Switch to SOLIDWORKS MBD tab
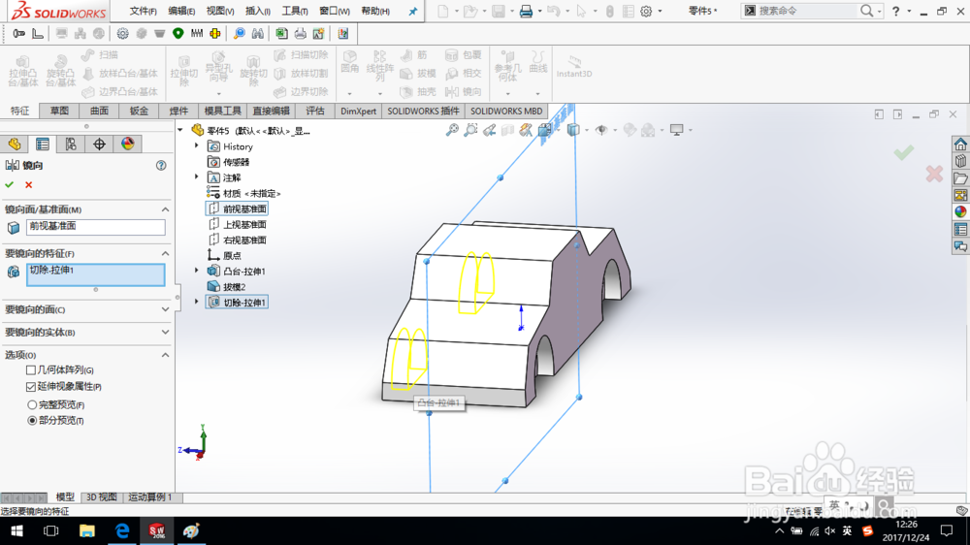The width and height of the screenshot is (970, 545). (x=506, y=111)
